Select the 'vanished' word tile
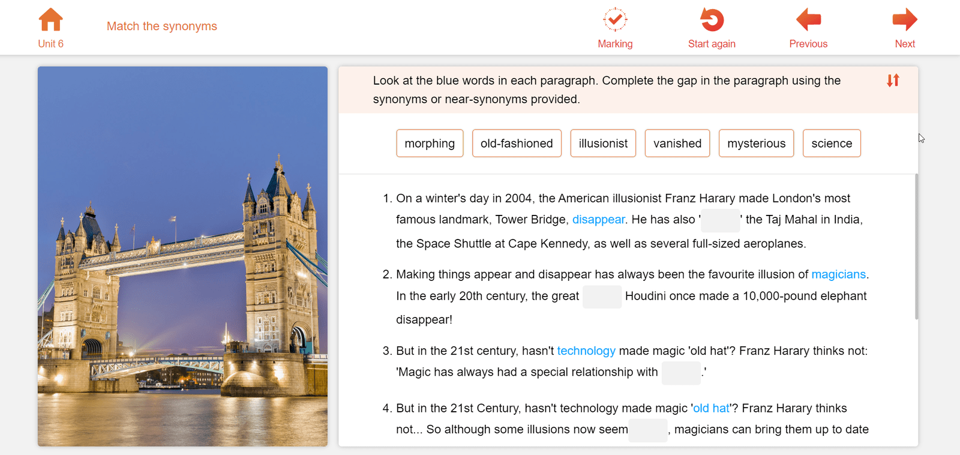Image resolution: width=960 pixels, height=455 pixels. 677,143
